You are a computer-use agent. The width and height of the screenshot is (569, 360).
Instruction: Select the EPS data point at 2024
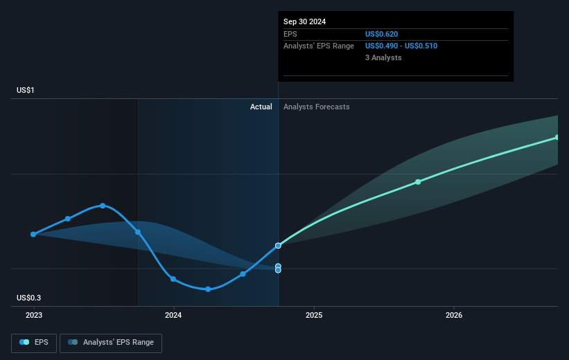[173, 279]
